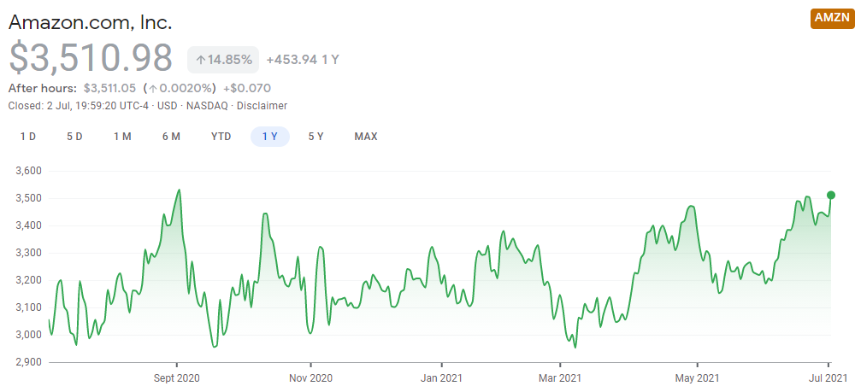This screenshot has width=861, height=392.
Task: Select the 1 Y range tab
Action: coord(269,137)
